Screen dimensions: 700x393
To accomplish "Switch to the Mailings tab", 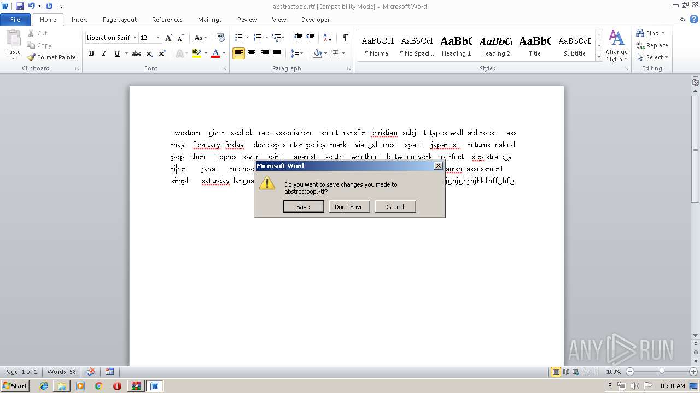I will [x=210, y=20].
